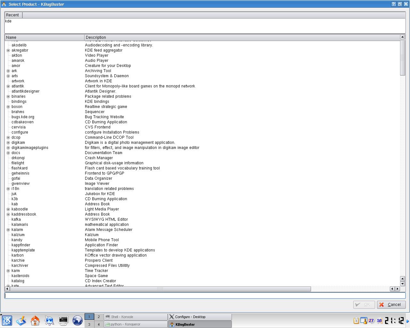Launch the Konsole terminal panel icon
410x328 pixels.
coord(63,320)
